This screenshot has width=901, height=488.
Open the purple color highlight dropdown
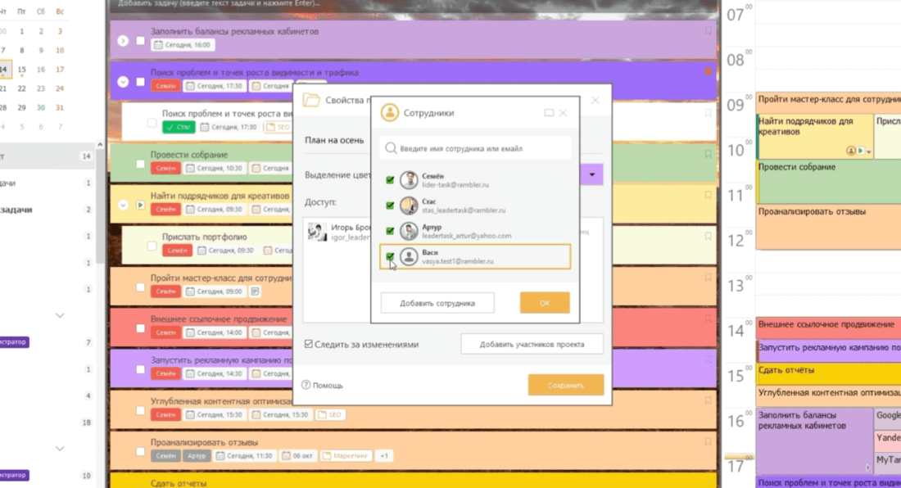(595, 174)
